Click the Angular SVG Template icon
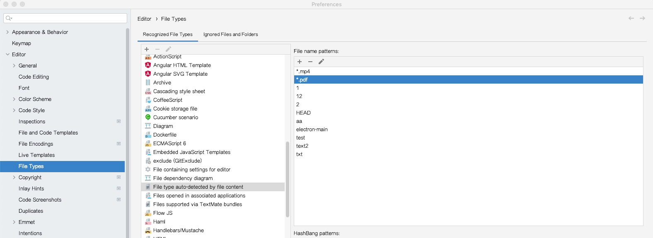 click(148, 74)
